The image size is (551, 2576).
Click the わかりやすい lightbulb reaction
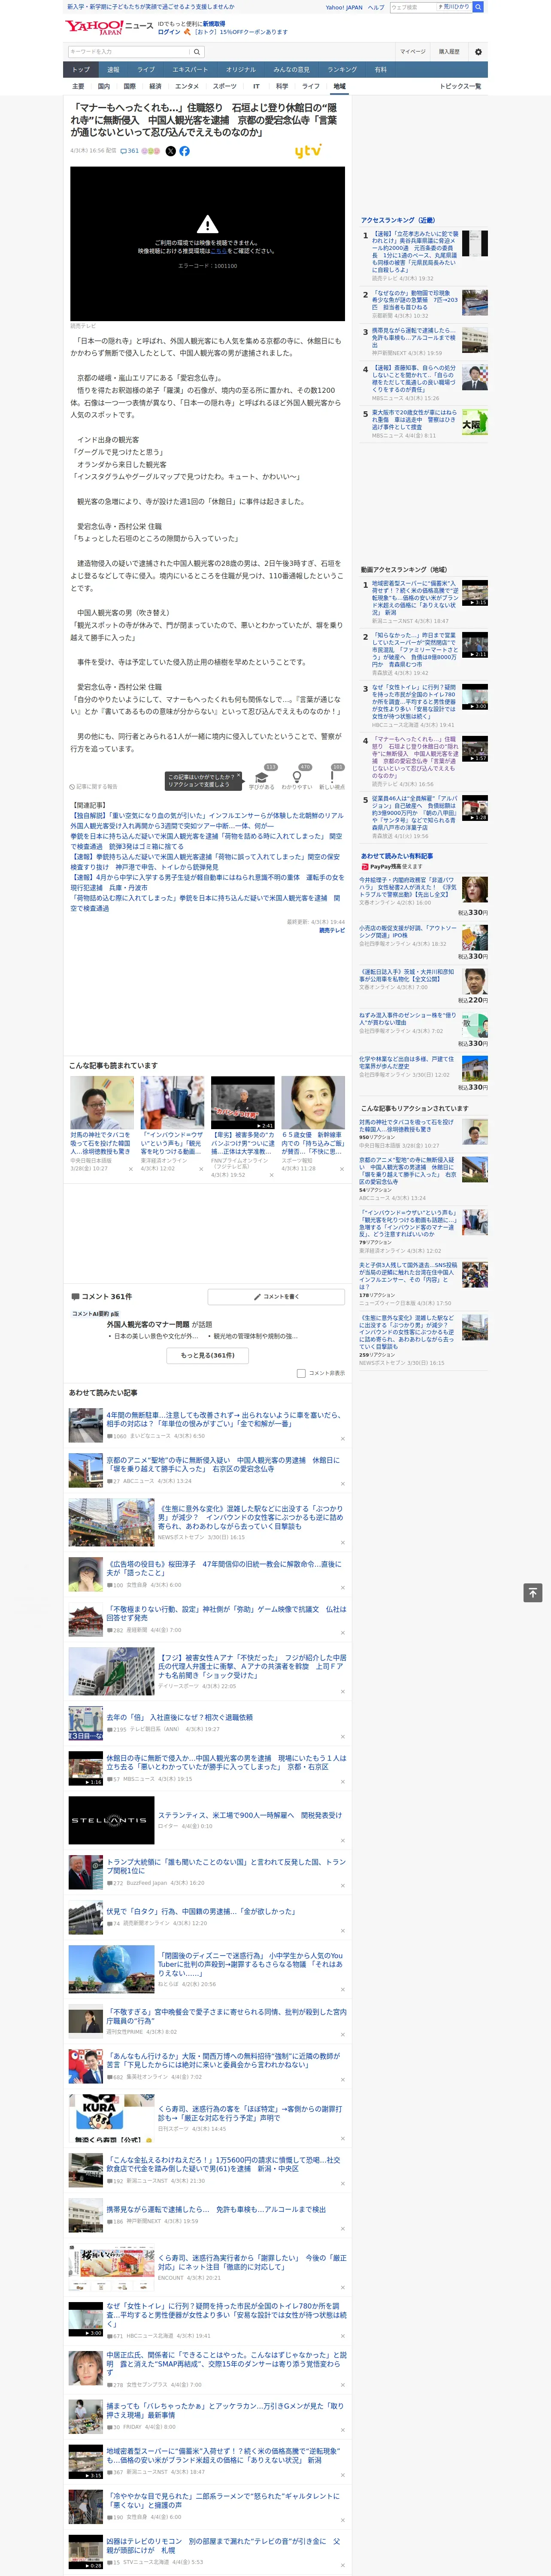tap(297, 777)
